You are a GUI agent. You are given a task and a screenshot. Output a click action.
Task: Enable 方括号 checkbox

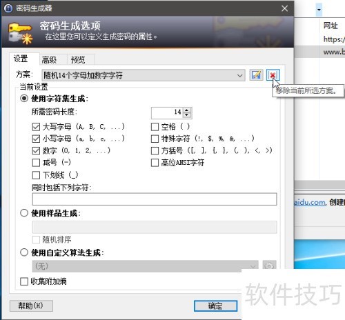[155, 150]
